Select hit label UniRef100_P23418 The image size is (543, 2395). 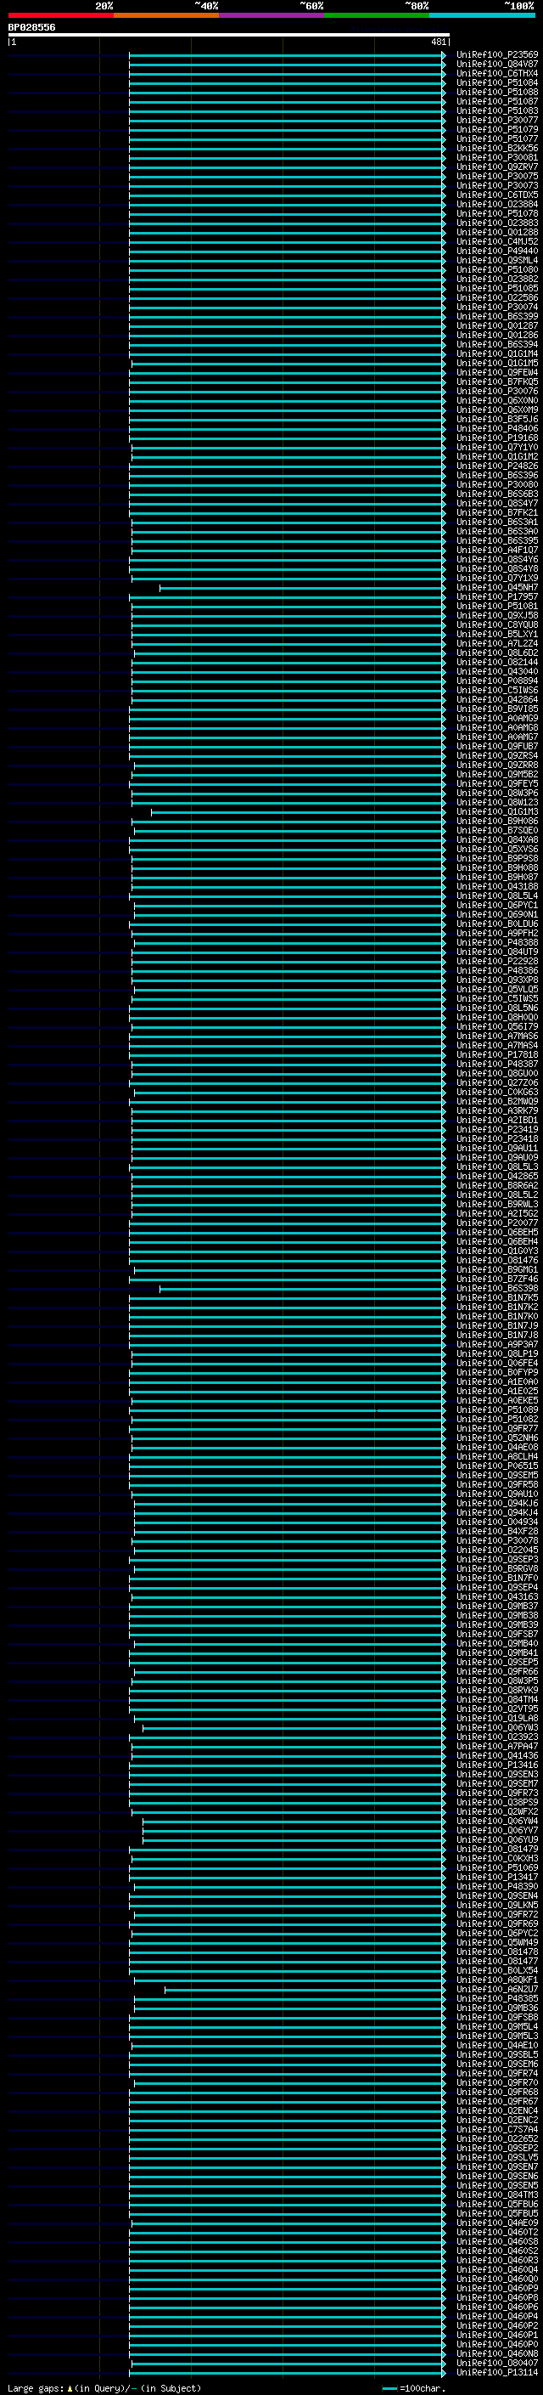497,1139
